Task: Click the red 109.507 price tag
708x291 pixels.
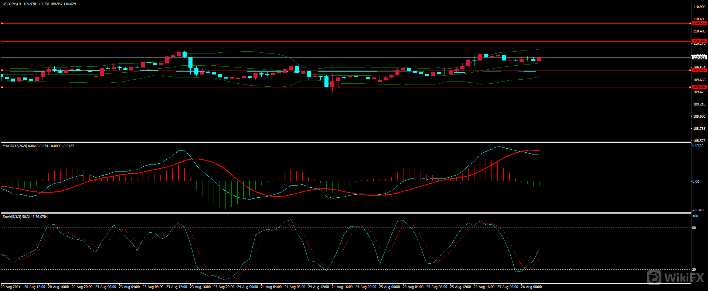Action: (x=699, y=87)
